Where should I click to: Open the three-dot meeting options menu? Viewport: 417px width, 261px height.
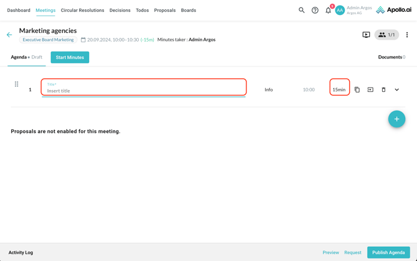(407, 35)
